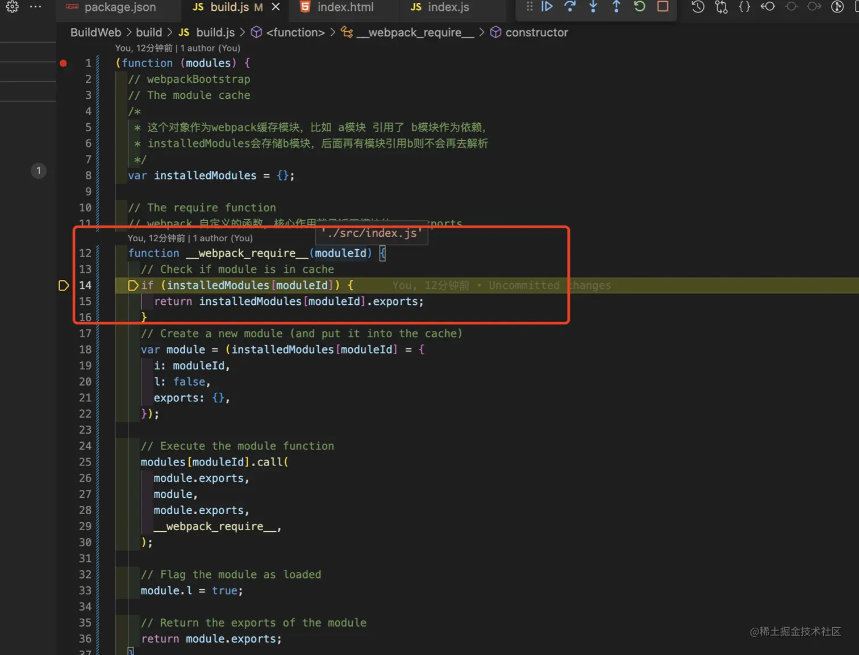Click the './src/index.js' hover value
This screenshot has height=655, width=859.
[372, 233]
